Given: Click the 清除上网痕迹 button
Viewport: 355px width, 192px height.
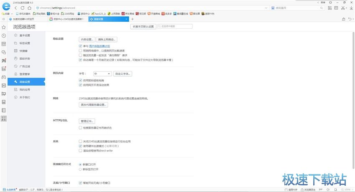Looking at the screenshot, I should pyautogui.click(x=106, y=39).
